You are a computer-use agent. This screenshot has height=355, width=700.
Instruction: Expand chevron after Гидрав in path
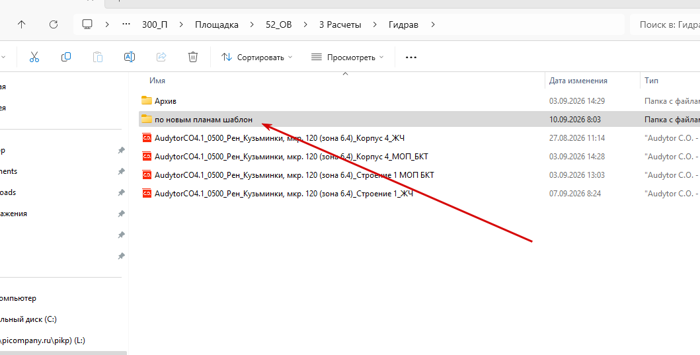(x=432, y=24)
